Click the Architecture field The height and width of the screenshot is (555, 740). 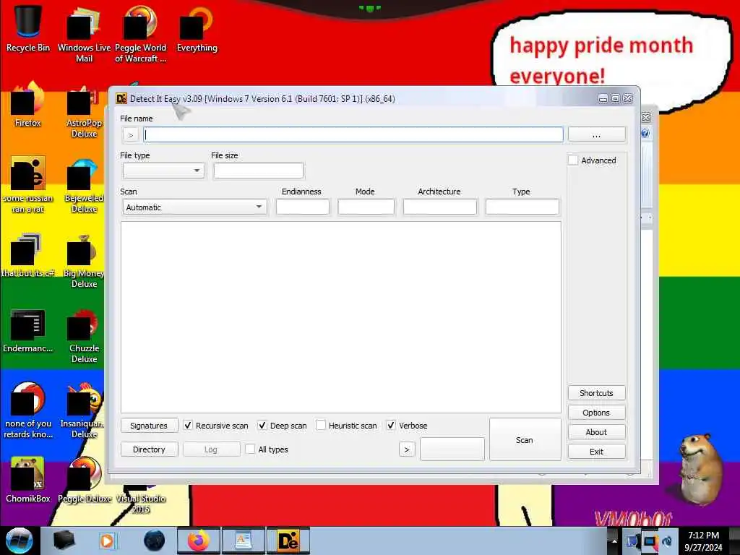[x=440, y=207]
